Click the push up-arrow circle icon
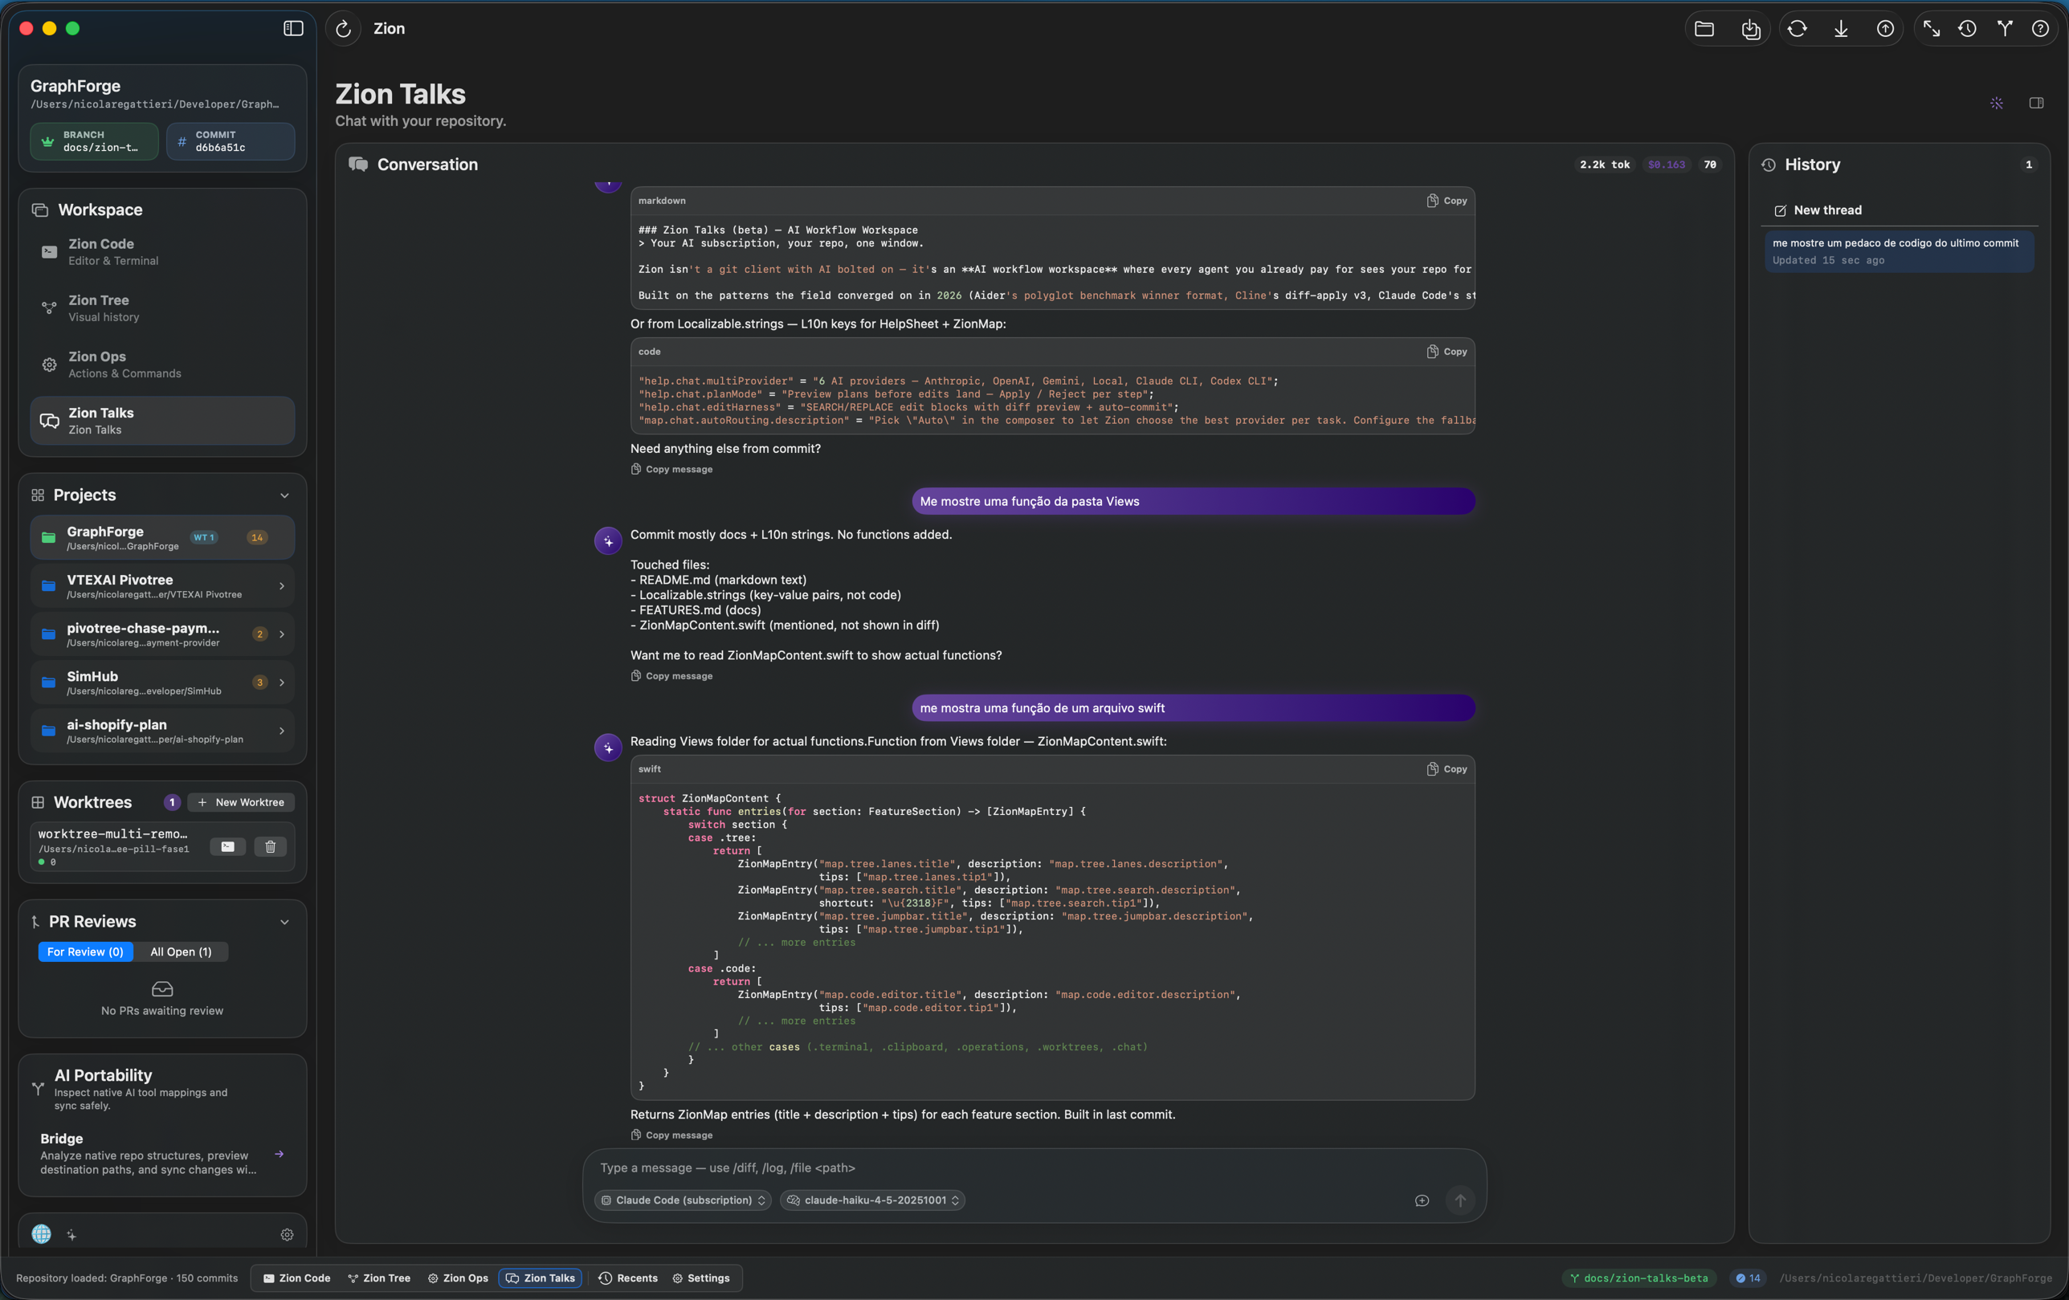This screenshot has width=2069, height=1300. (x=1884, y=29)
